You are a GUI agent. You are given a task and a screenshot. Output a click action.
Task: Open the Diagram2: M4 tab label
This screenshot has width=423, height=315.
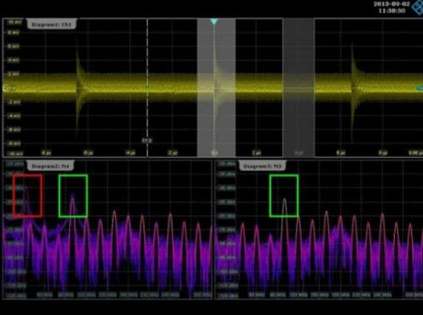50,166
